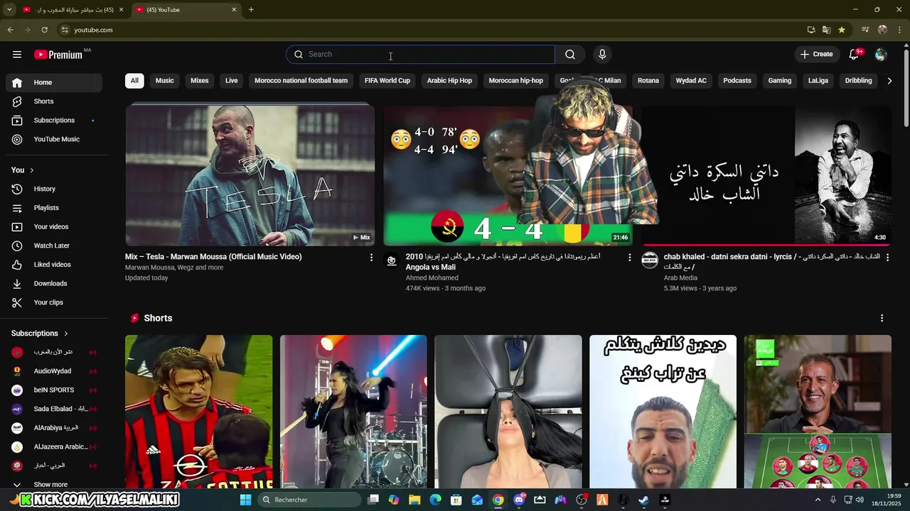Open Ahmed Mohamed channel avatar
The height and width of the screenshot is (511, 910).
tap(392, 260)
